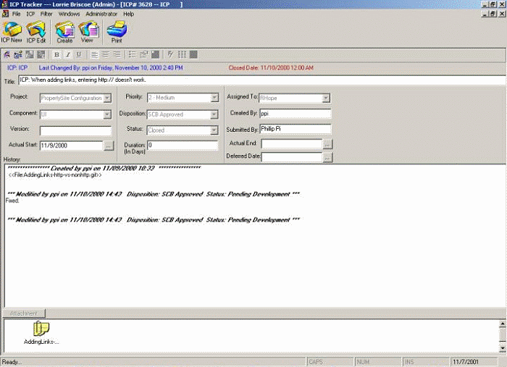Toggle bold text formatting
The height and width of the screenshot is (367, 507).
57,54
